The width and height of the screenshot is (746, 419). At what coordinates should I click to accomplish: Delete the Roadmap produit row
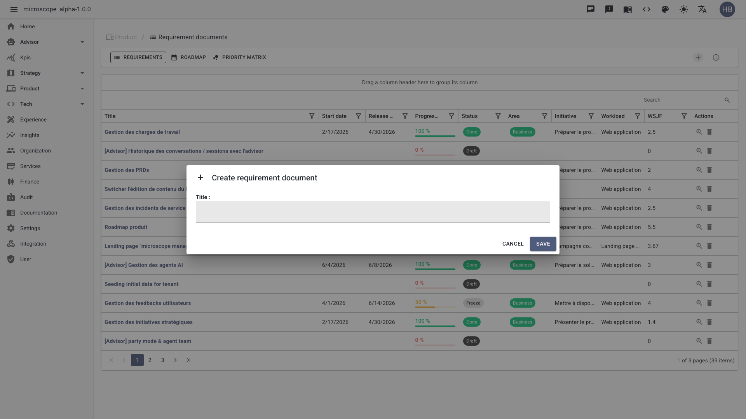[709, 227]
